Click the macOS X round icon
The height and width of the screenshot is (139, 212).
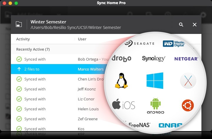tap(188, 81)
